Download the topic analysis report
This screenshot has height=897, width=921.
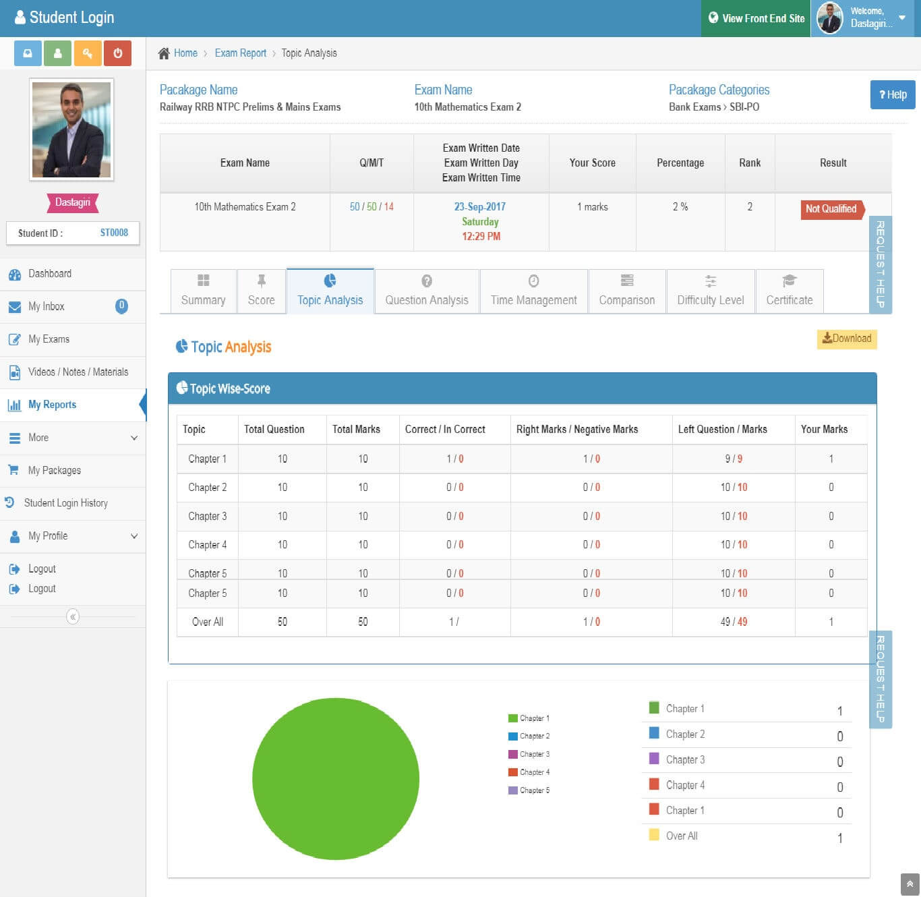(x=847, y=339)
